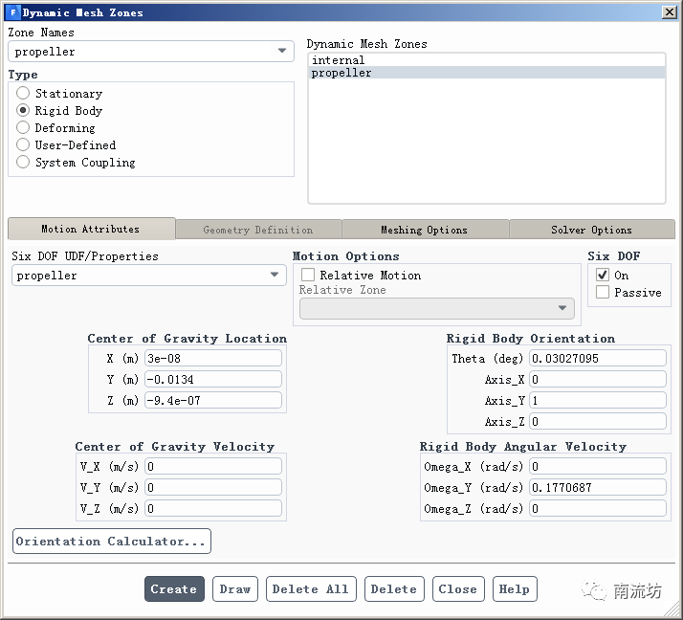Screen dimensions: 683x620
Task: Open the Relative Zone dropdown
Action: pyautogui.click(x=436, y=308)
